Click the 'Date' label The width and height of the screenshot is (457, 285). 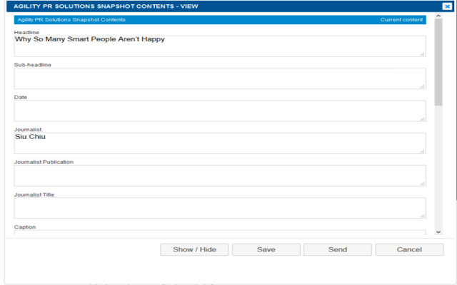pos(21,97)
